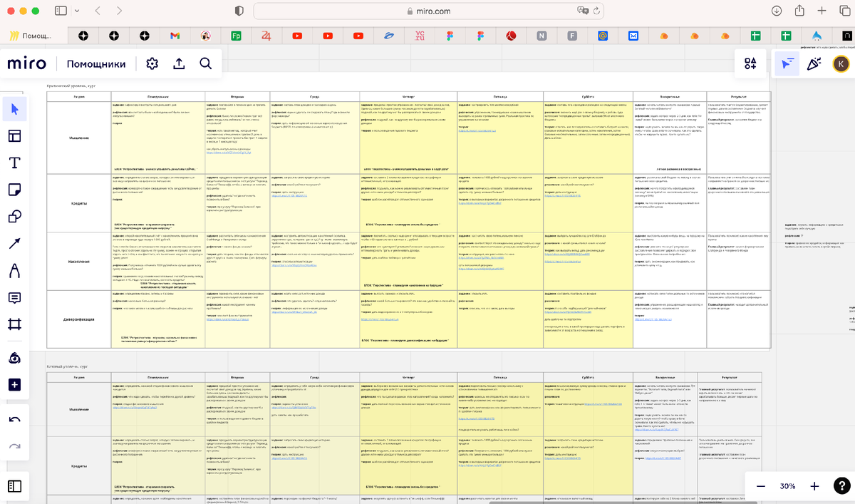This screenshot has width=855, height=504.
Task: Show Safari downloads
Action: [777, 11]
